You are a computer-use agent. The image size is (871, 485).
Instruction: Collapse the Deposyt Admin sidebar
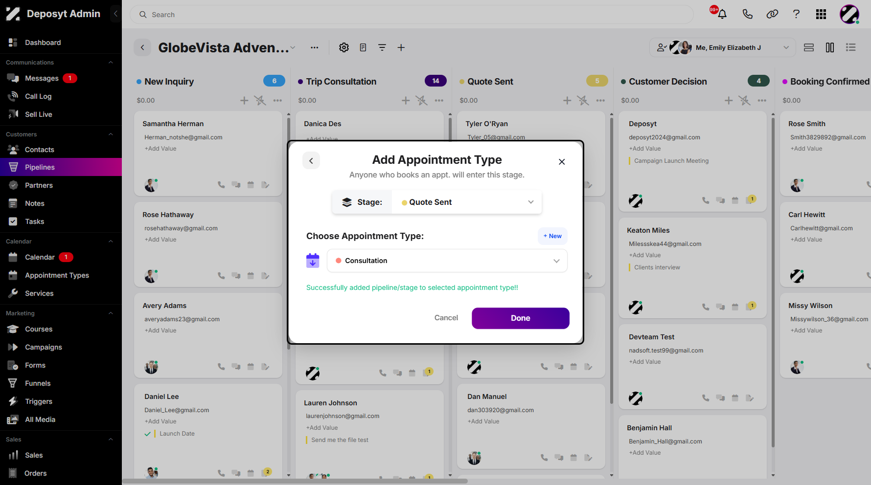coord(115,14)
